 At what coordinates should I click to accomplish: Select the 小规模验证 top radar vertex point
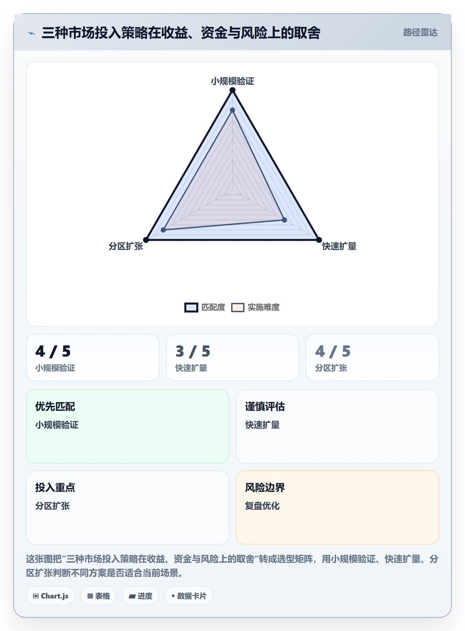[x=232, y=90]
